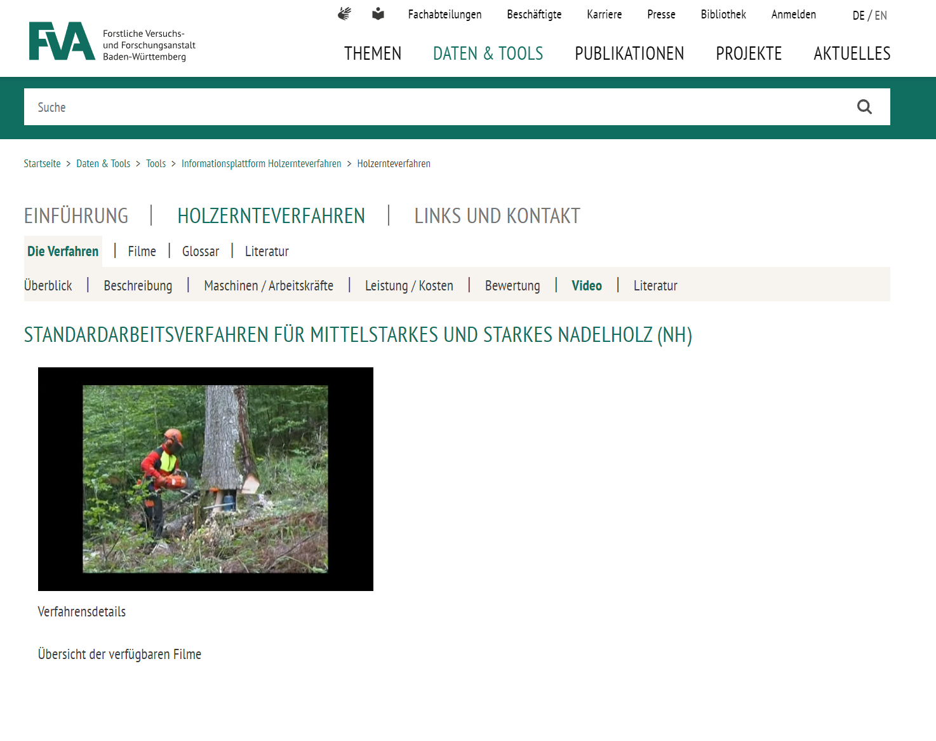Play the chainsaw forestry video
This screenshot has width=936, height=741.
[206, 479]
